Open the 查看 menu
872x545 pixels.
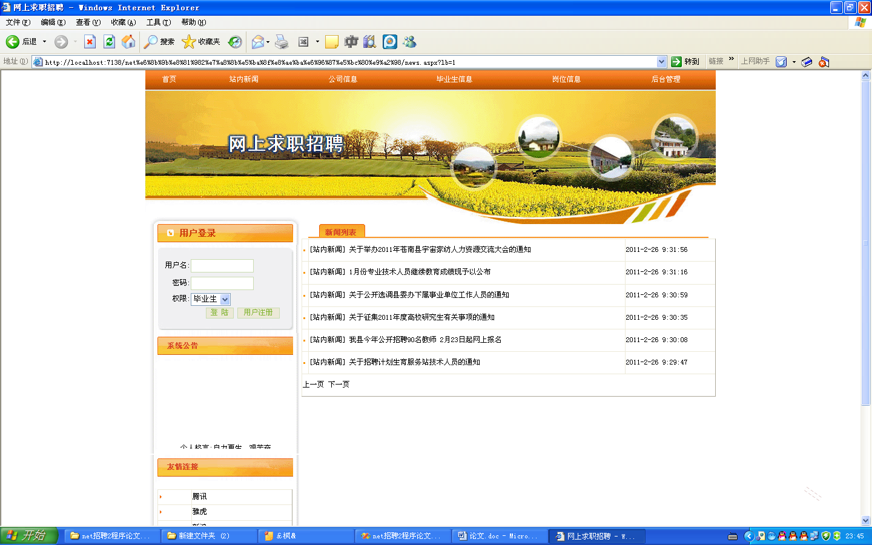[x=88, y=22]
